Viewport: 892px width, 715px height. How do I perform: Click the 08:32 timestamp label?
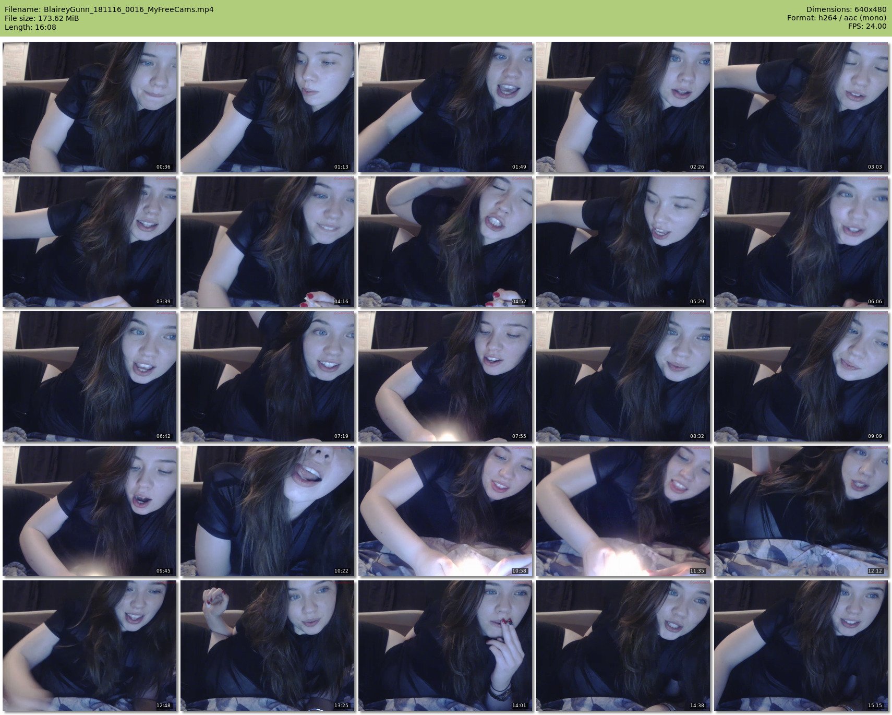[697, 436]
